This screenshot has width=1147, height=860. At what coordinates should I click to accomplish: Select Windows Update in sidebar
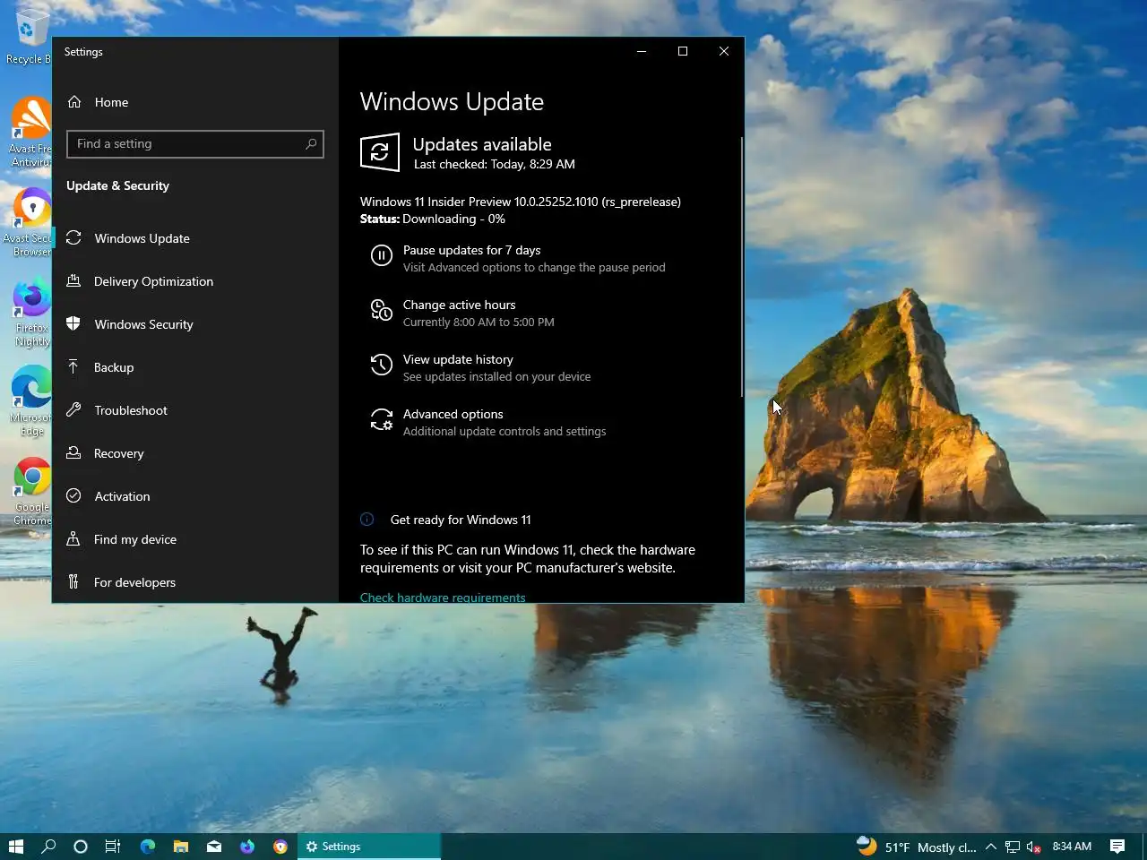(x=195, y=238)
